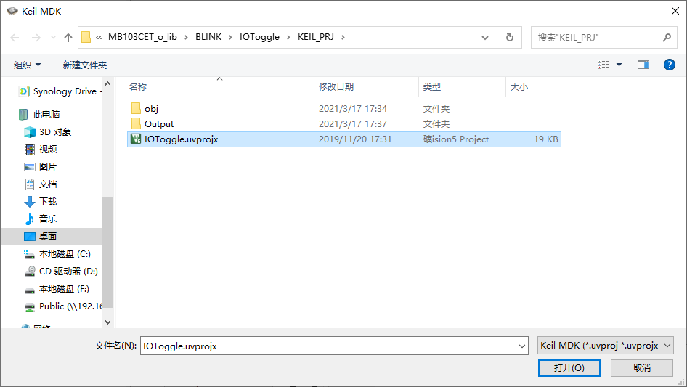Open Public network drive in sidebar

point(63,306)
